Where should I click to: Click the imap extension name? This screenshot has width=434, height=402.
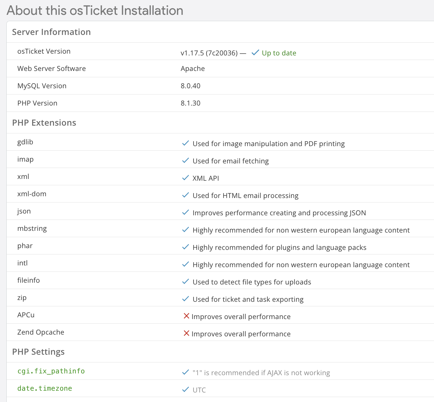point(25,160)
